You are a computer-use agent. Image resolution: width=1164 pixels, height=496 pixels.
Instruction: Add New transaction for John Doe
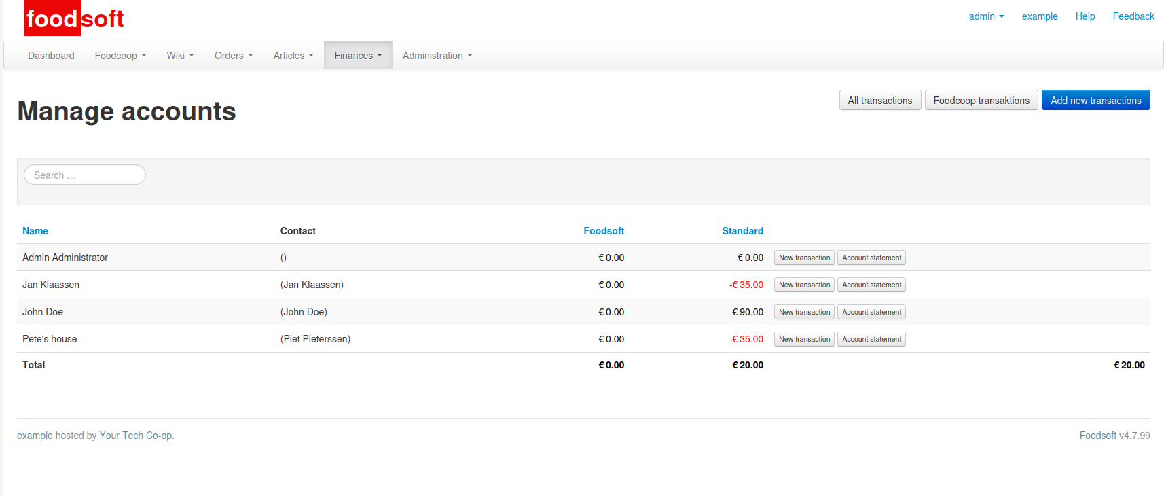pos(804,313)
